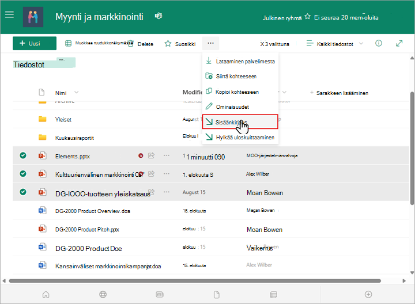Screen dimensions: 415x304
Task: Deselect the Elements.pptx row checkmark
Action: tap(23, 155)
